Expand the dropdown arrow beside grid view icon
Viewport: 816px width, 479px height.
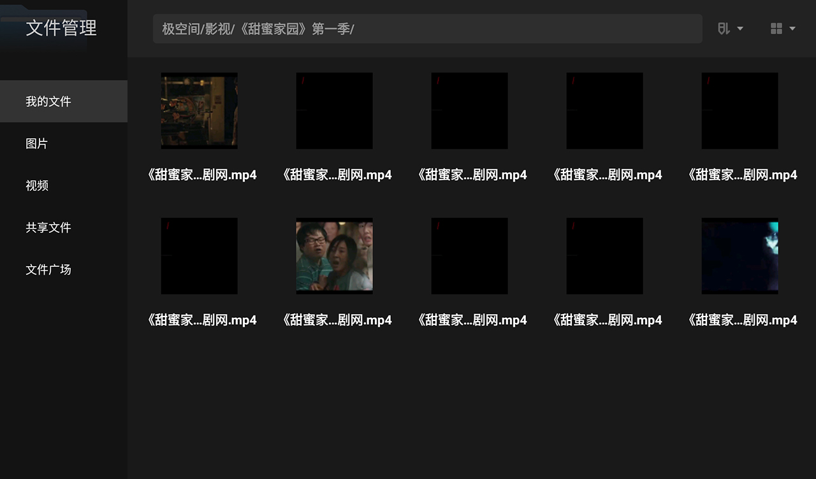(x=792, y=28)
